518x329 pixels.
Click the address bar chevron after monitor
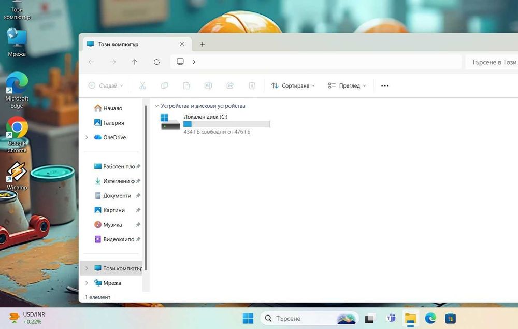coord(194,62)
